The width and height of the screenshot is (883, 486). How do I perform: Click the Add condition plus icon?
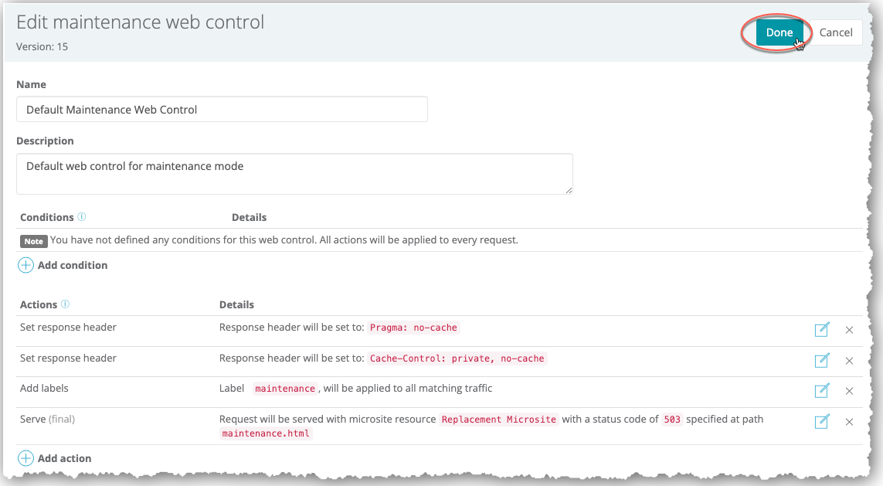point(25,265)
